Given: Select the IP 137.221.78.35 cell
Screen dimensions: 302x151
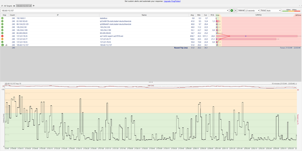Looking at the screenshot, I should click(22, 36).
